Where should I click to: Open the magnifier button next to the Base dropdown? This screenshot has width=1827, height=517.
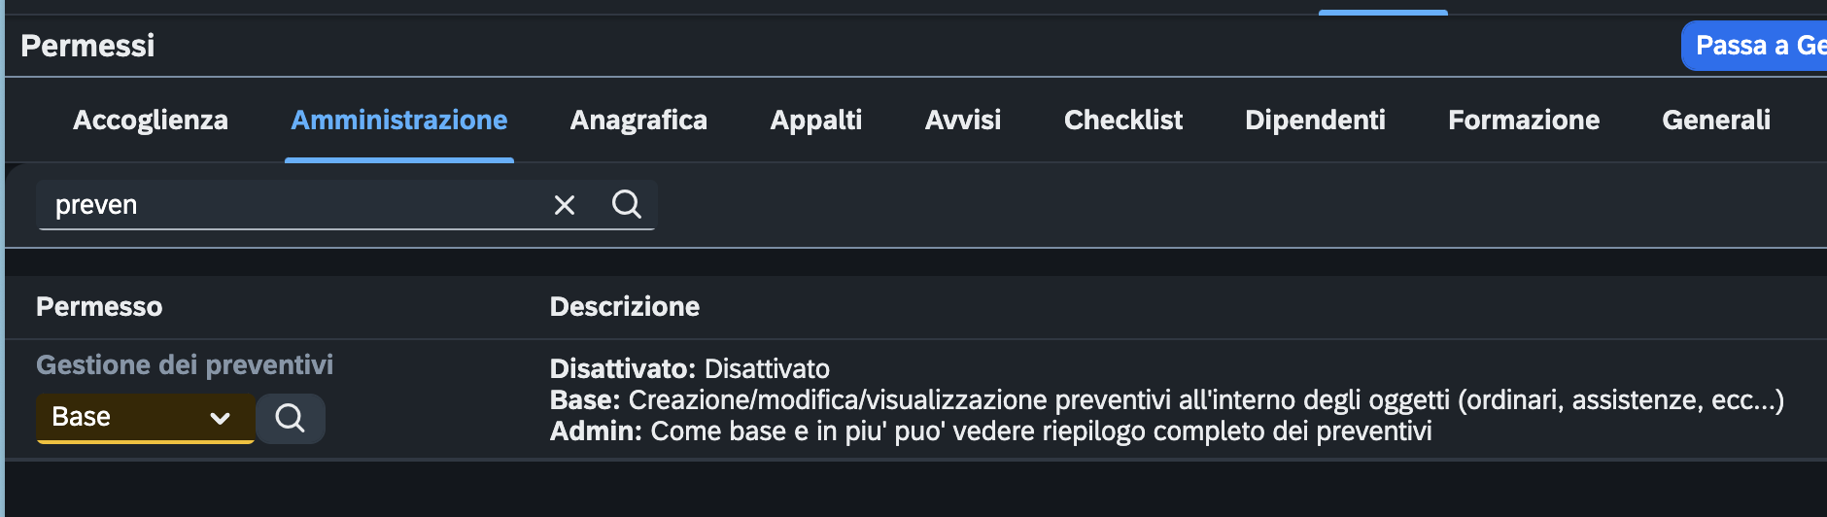[x=291, y=418]
